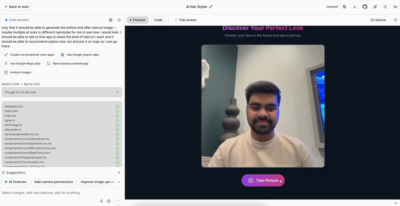This screenshot has width=400, height=206.
Task: Select Use Google Maps data chip
Action: (22, 63)
